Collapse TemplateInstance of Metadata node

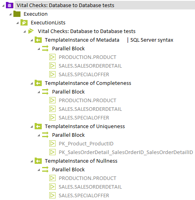coord(32,40)
